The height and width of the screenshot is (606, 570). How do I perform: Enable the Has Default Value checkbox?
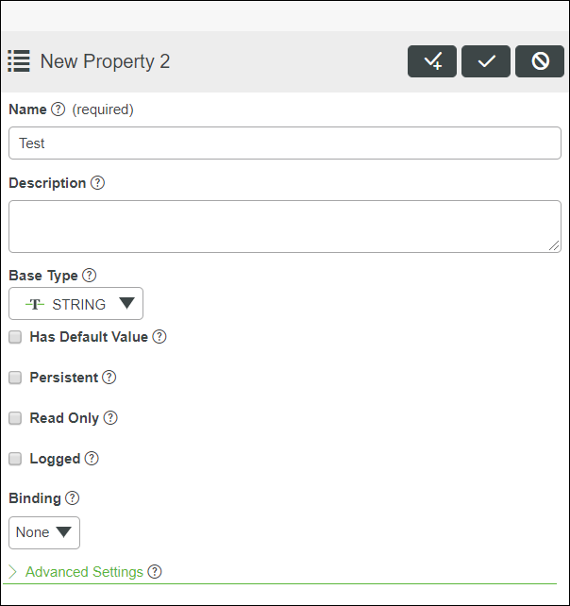click(15, 337)
